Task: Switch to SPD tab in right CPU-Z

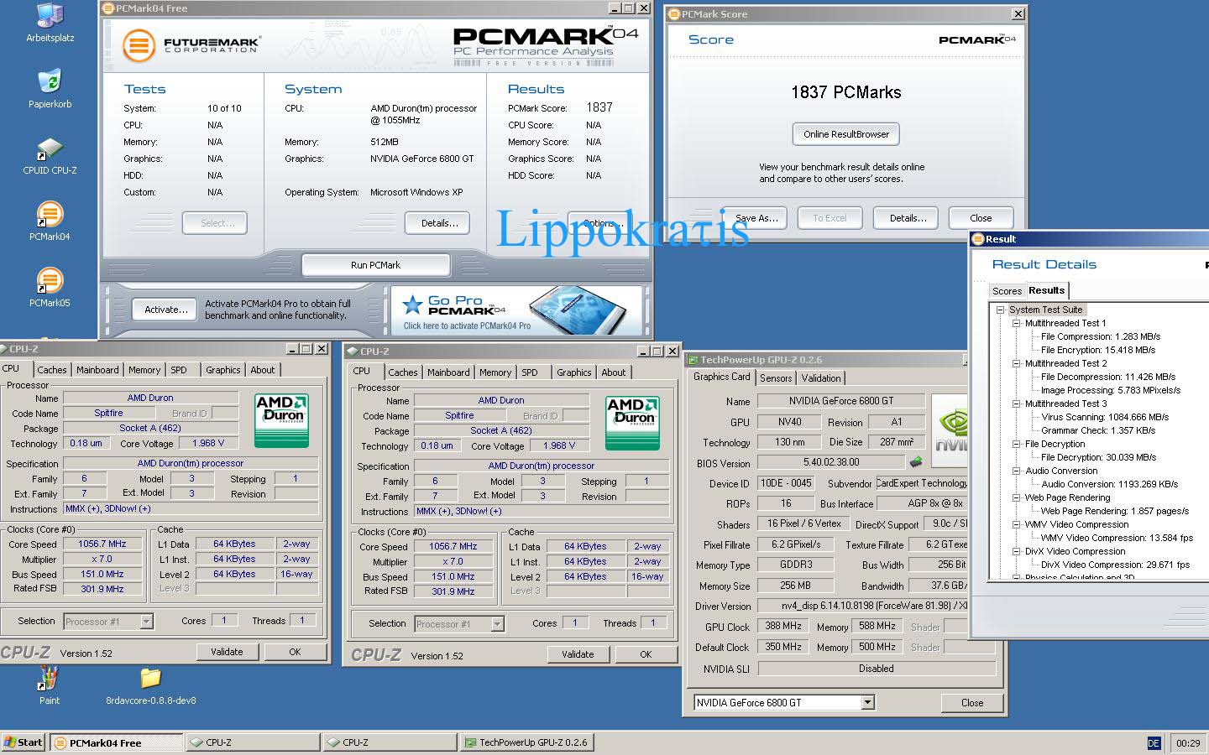Action: point(530,372)
